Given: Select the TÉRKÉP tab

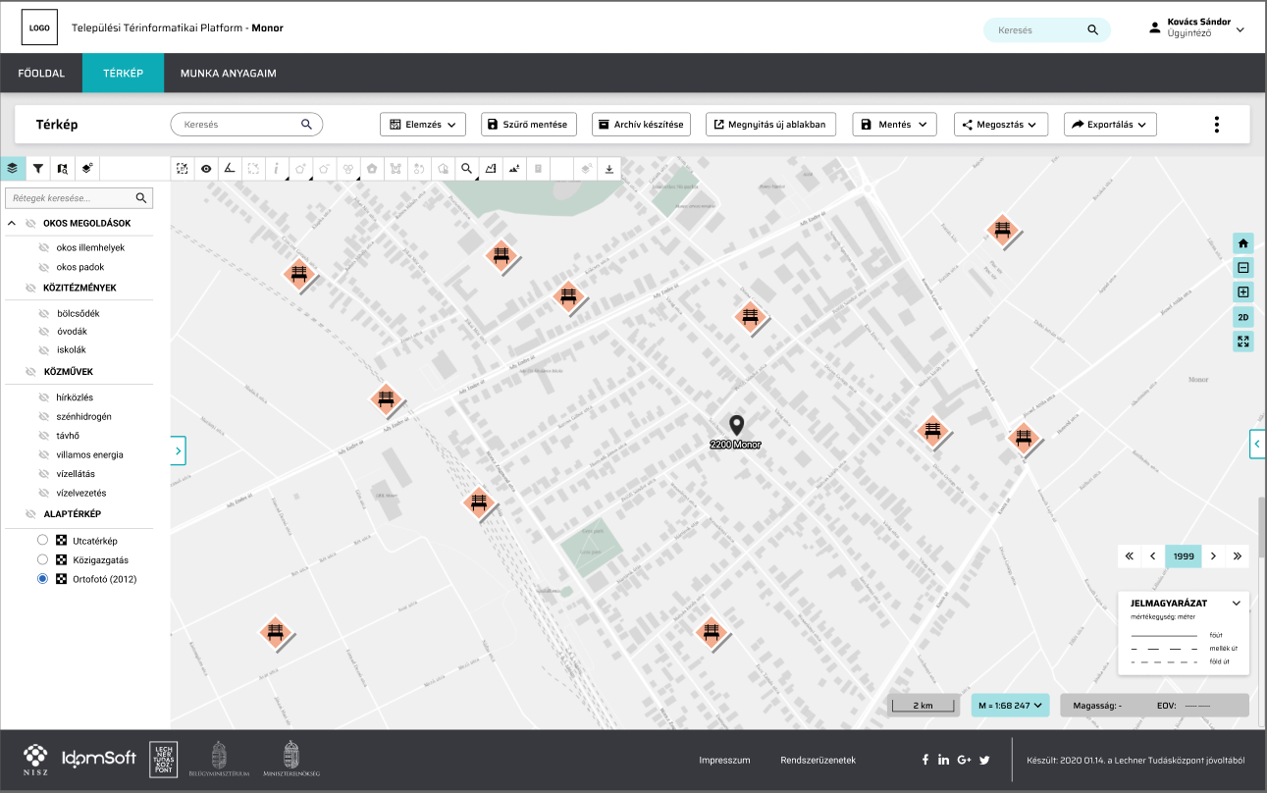Looking at the screenshot, I should click(x=124, y=73).
